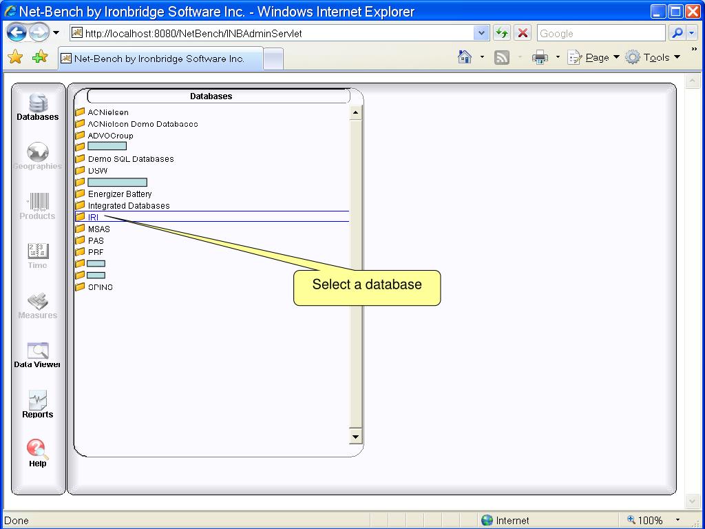Screen dimensions: 705x529
Task: Select the ACNielsen database name
Action: coord(108,112)
